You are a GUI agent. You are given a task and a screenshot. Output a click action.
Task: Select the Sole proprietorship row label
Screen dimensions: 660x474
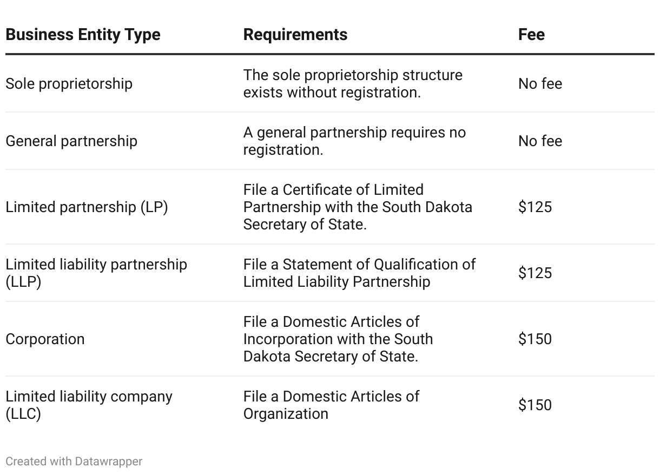[69, 84]
